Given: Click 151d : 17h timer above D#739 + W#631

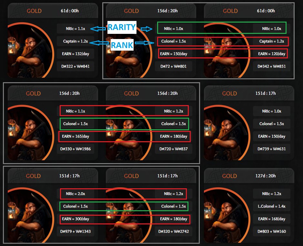Looking at the screenshot, I should pos(266,93).
